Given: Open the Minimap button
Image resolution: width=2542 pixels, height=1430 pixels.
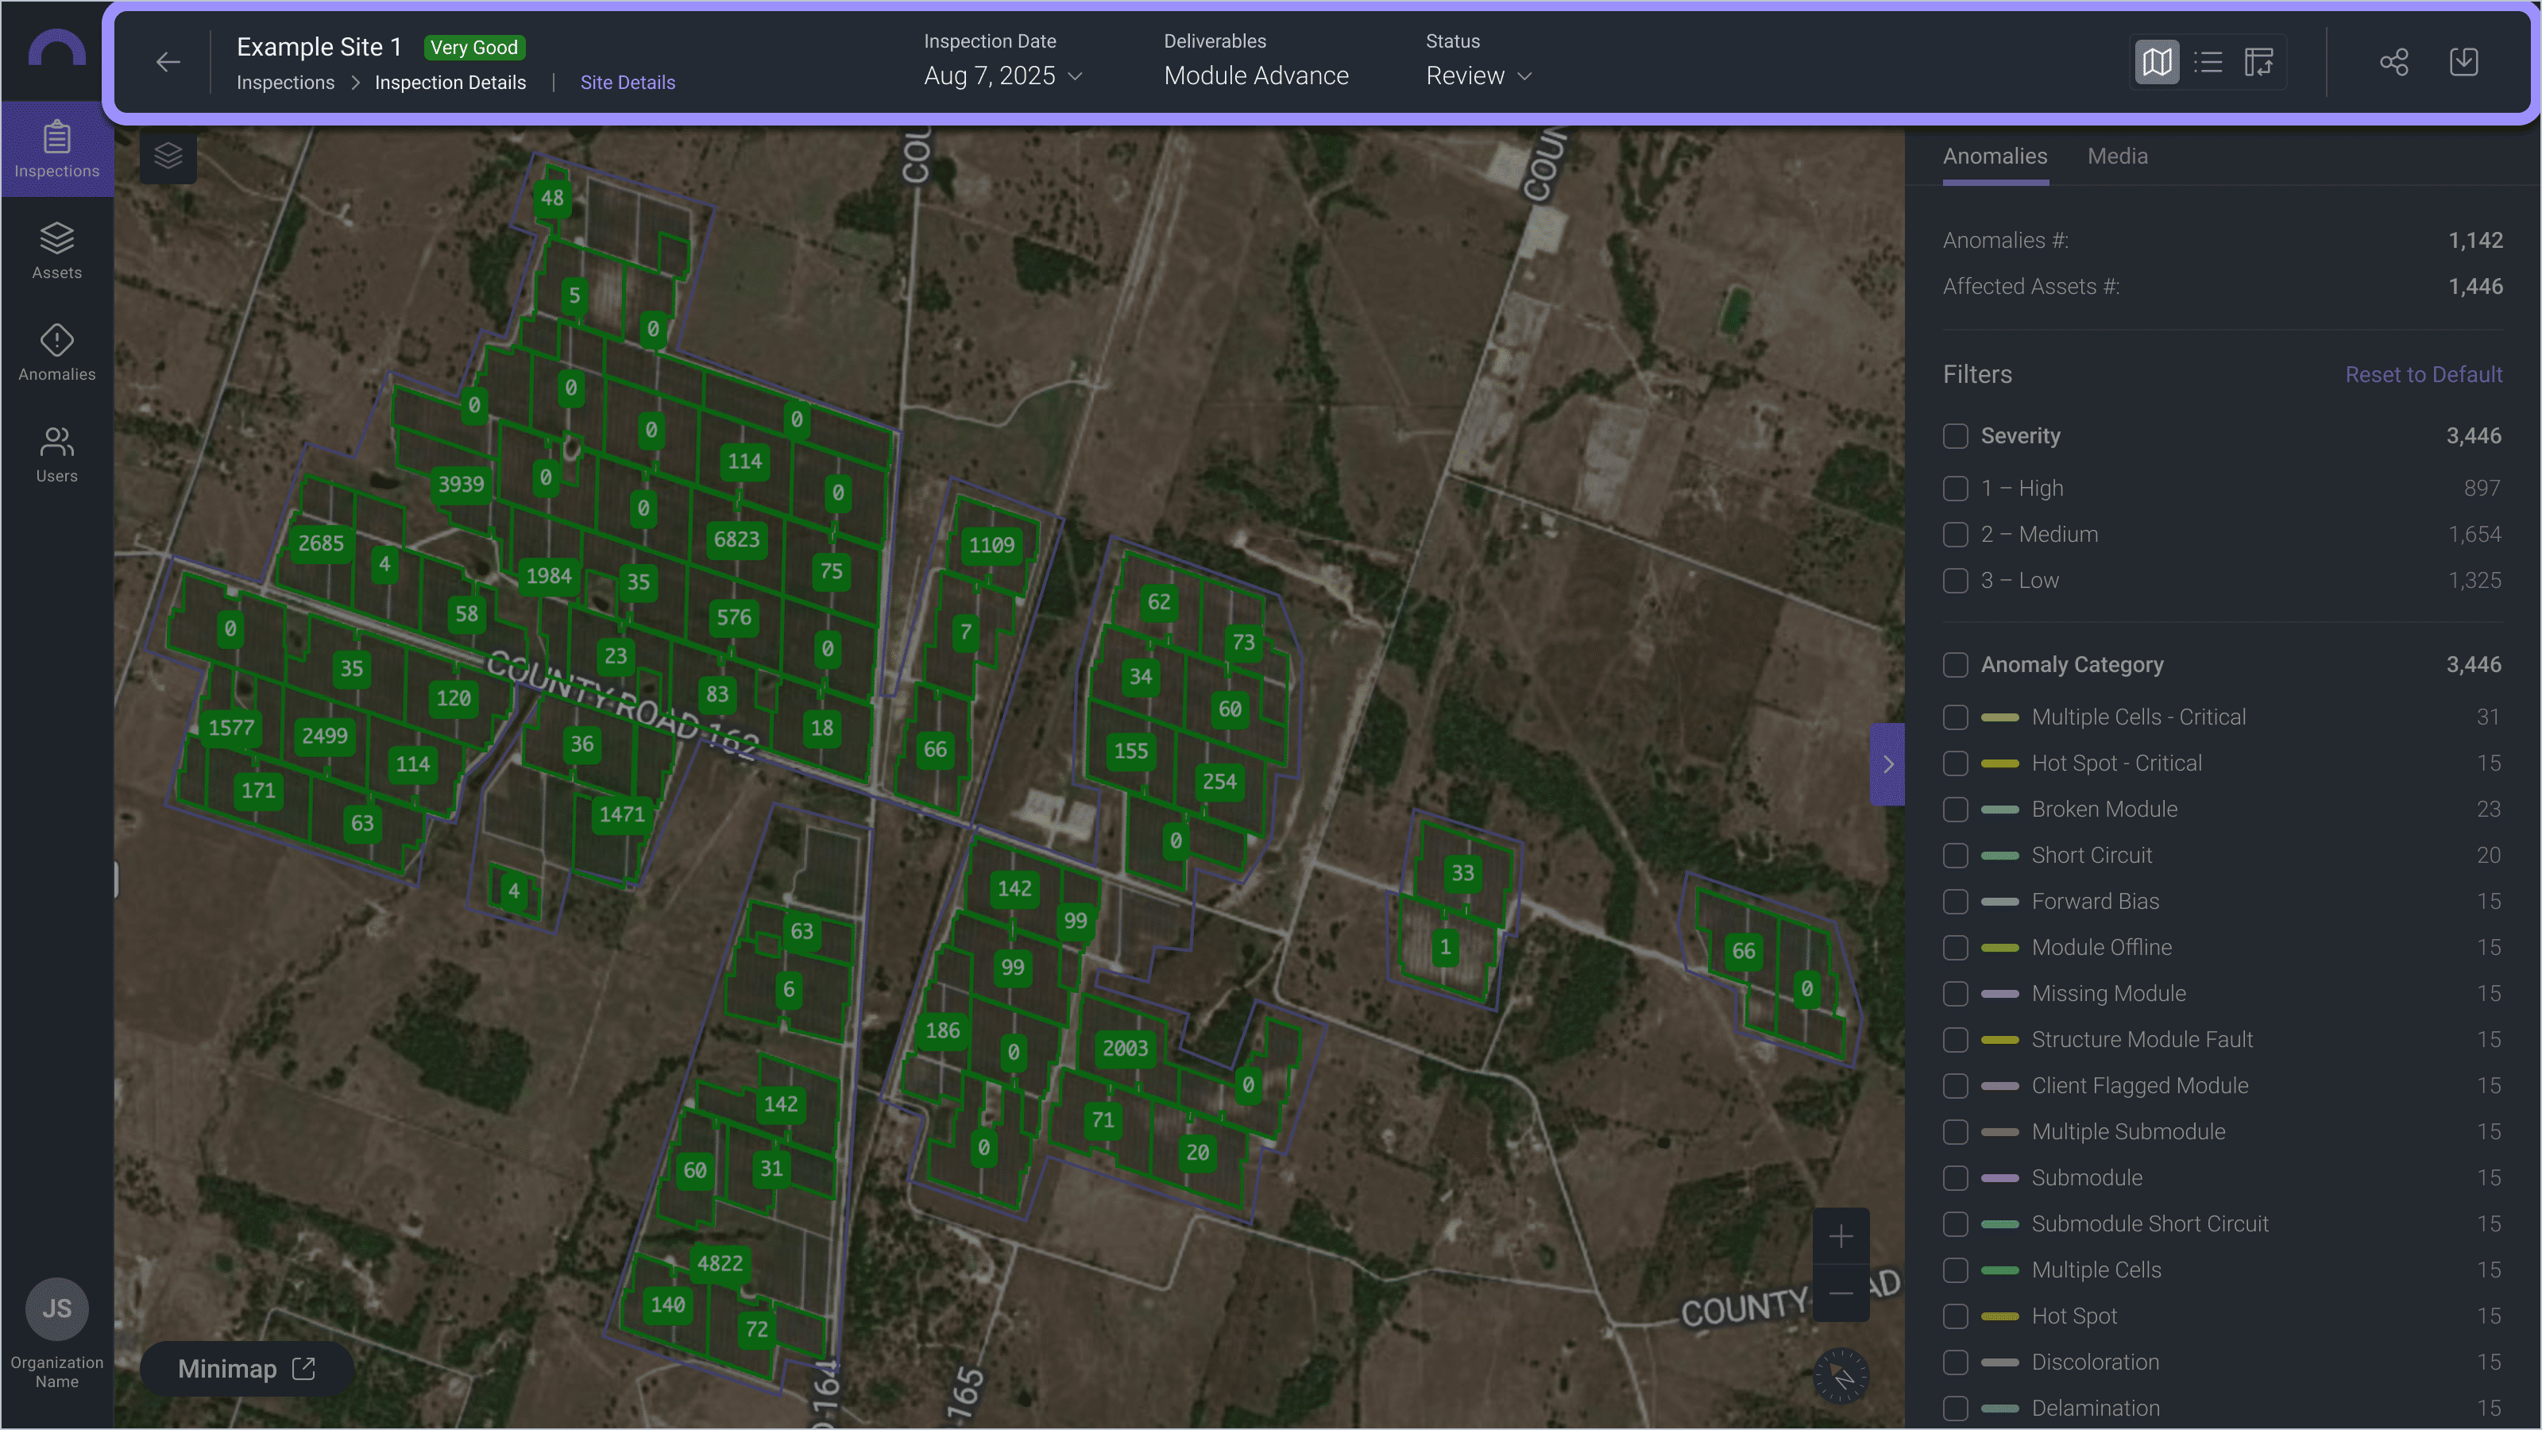Looking at the screenshot, I should pyautogui.click(x=245, y=1368).
